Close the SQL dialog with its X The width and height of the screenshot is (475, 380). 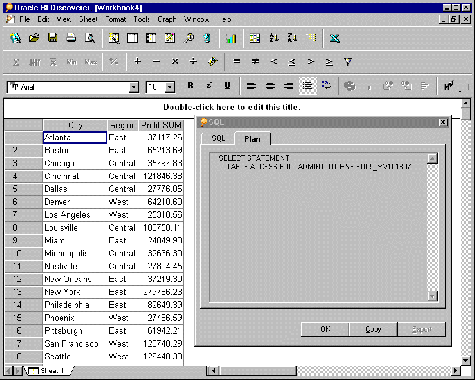tap(443, 122)
